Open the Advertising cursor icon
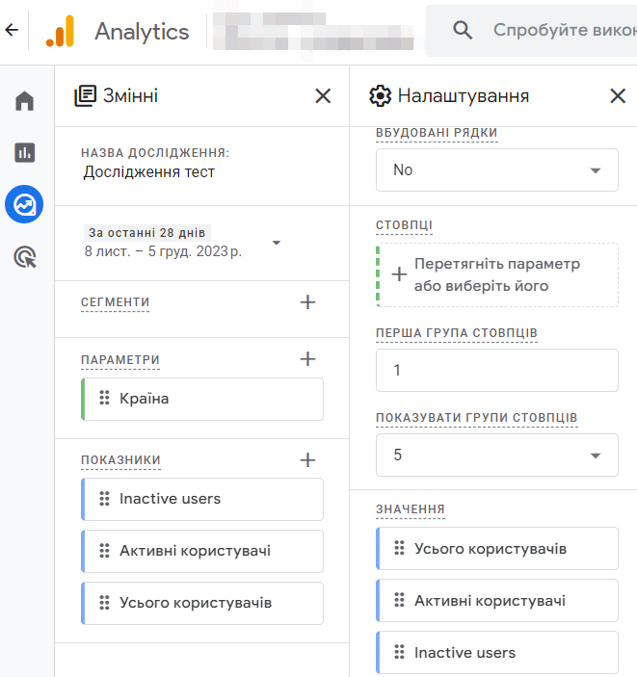This screenshot has width=637, height=677. 24,256
